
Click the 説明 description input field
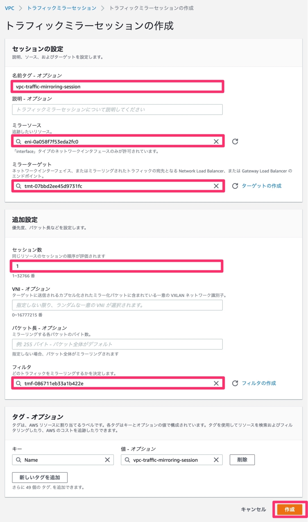[117, 109]
